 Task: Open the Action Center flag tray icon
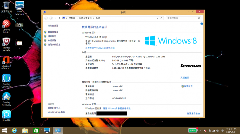(205, 131)
